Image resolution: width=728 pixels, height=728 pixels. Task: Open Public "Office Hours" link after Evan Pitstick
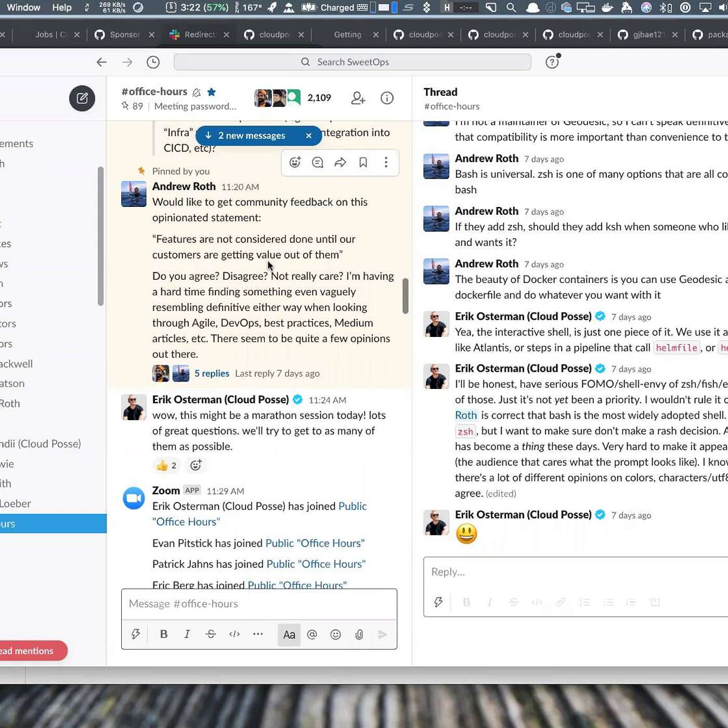315,543
